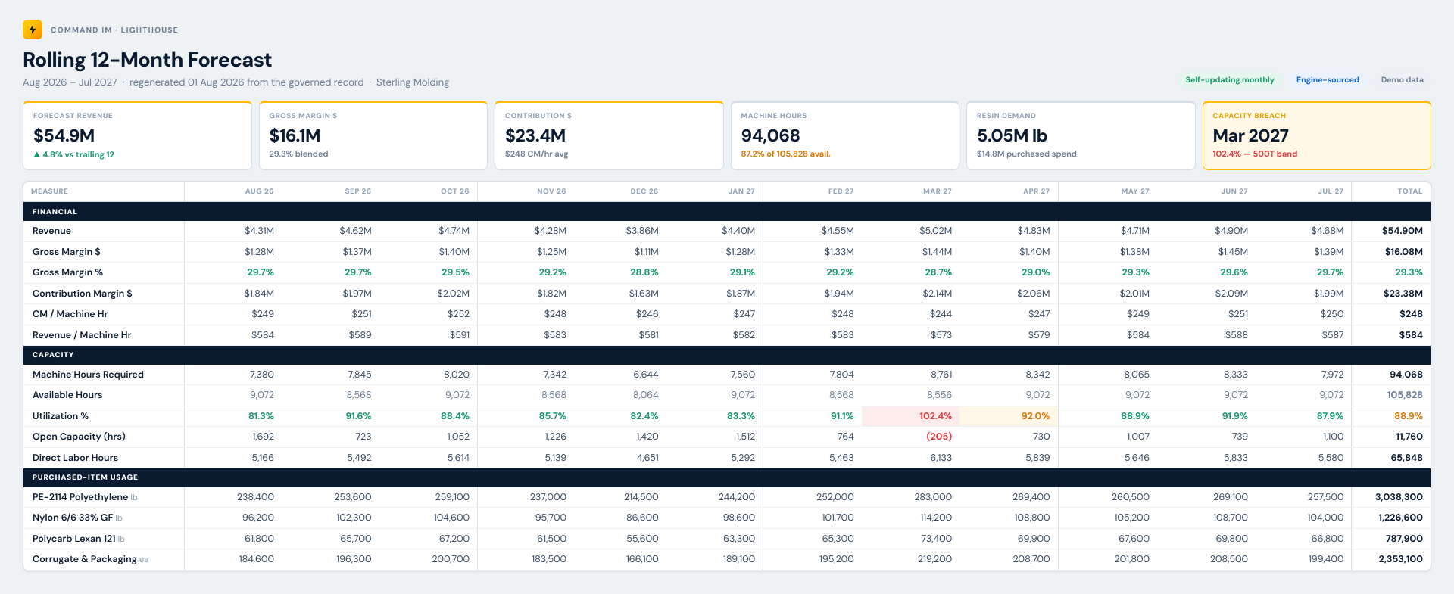The height and width of the screenshot is (594, 1454).
Task: Select the Engine-sourced badge
Action: tap(1327, 79)
